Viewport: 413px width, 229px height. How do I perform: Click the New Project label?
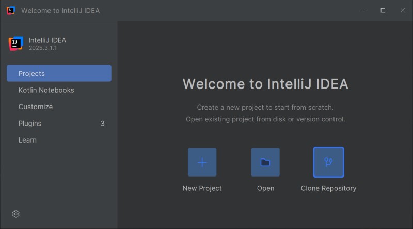point(202,188)
